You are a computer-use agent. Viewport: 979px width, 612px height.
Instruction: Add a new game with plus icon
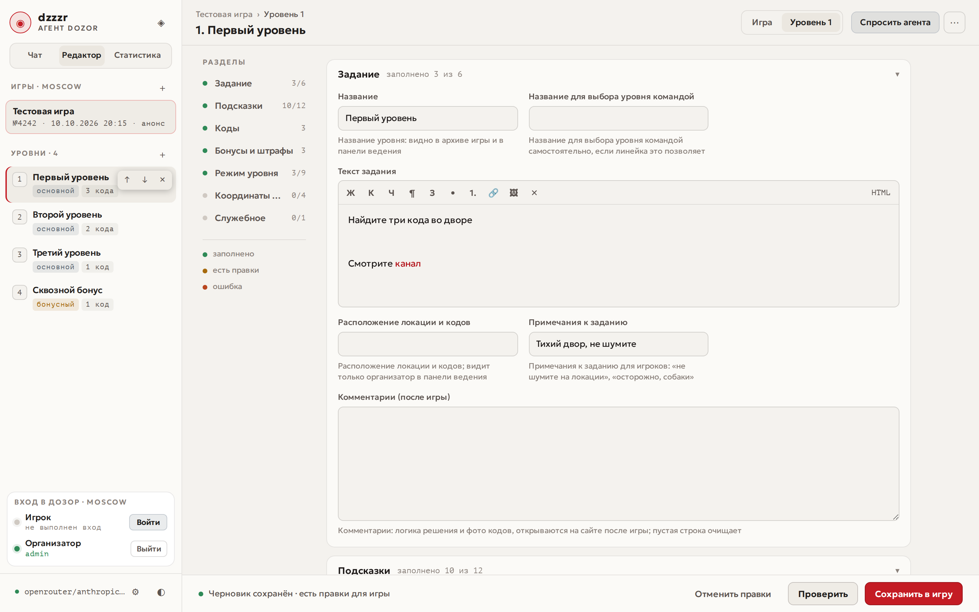tap(162, 88)
